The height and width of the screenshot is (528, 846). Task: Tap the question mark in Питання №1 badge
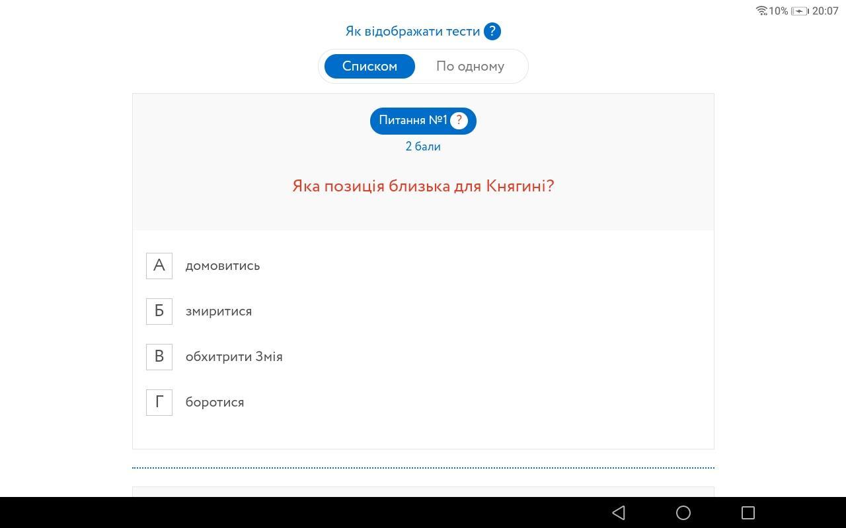(x=459, y=121)
